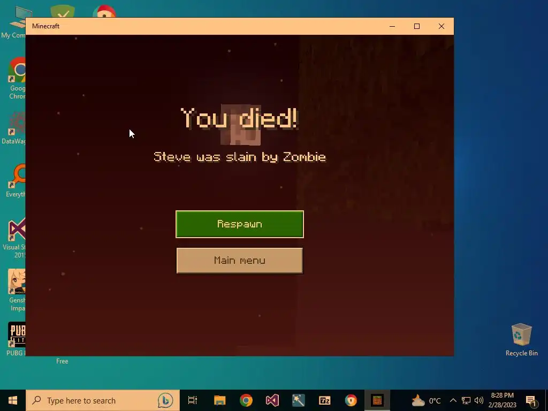This screenshot has height=411, width=548.
Task: Close the Minecraft window
Action: [442, 26]
